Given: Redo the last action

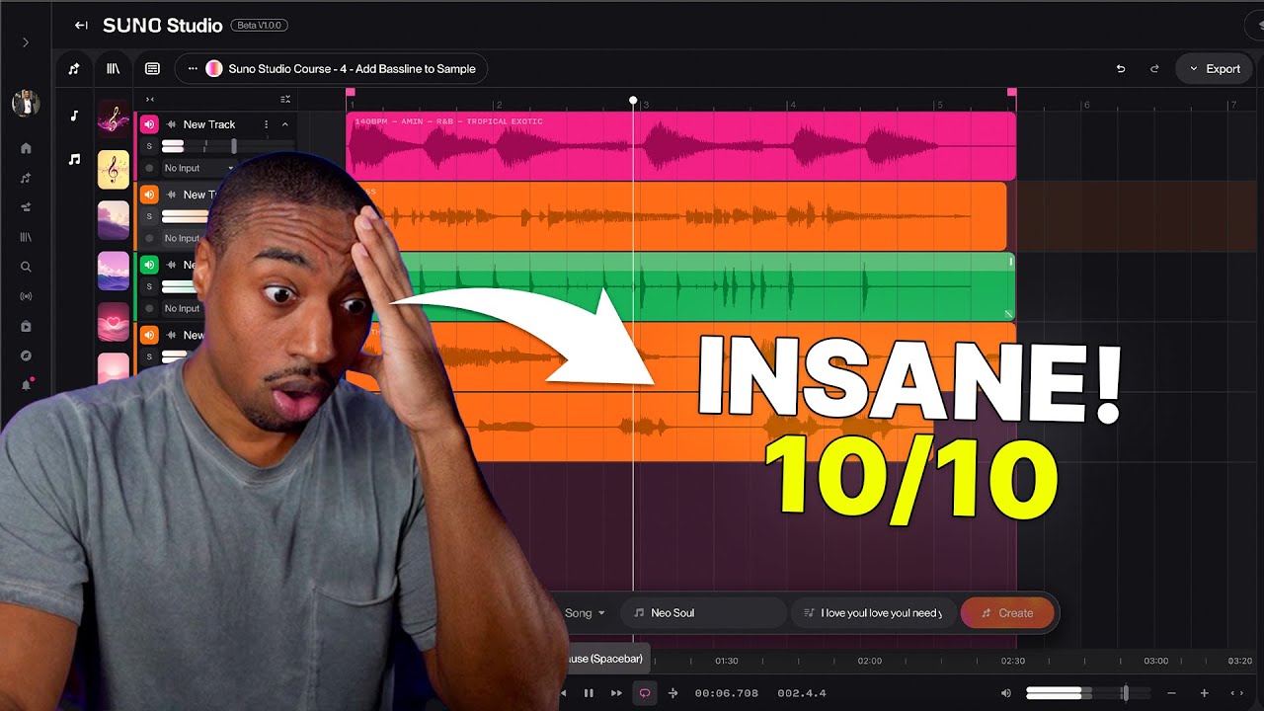Looking at the screenshot, I should click(1154, 69).
